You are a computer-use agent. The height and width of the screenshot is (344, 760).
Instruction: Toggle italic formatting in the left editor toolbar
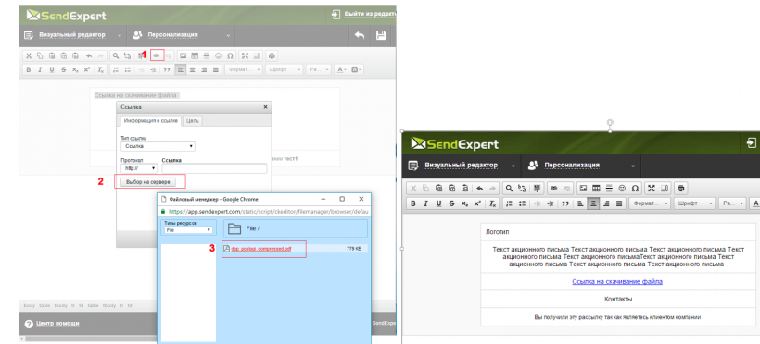click(40, 69)
